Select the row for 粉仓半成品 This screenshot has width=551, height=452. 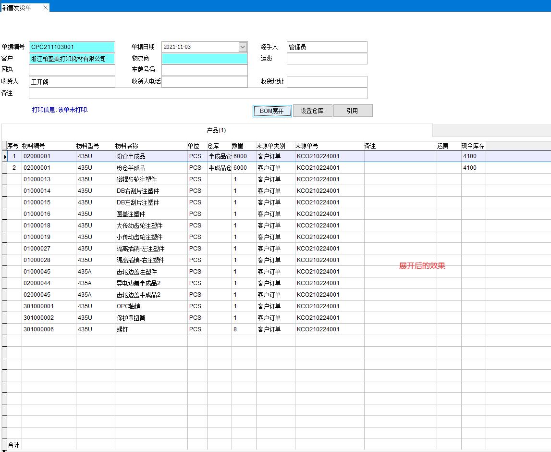tap(144, 156)
